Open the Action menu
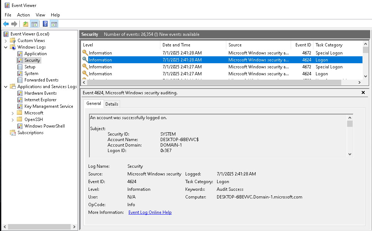372x231 pixels. tap(23, 15)
